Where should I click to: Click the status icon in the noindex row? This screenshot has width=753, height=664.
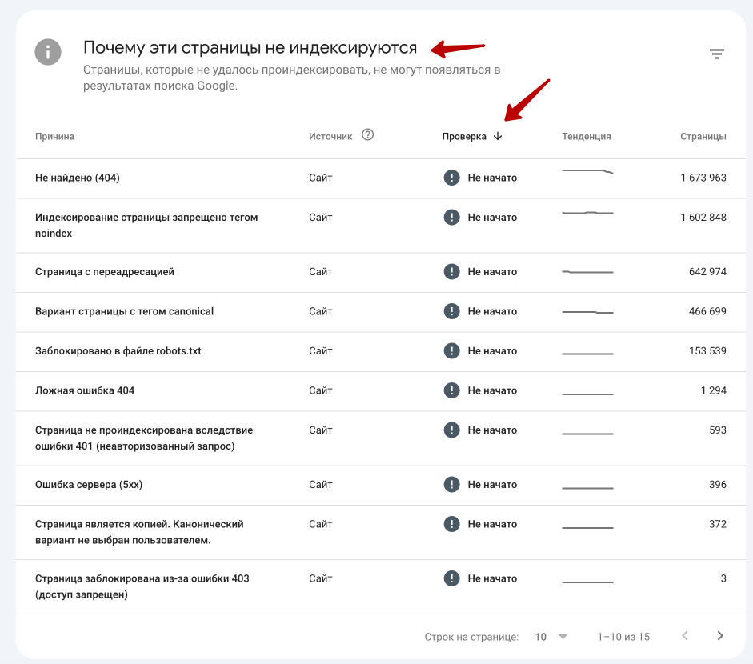point(451,217)
